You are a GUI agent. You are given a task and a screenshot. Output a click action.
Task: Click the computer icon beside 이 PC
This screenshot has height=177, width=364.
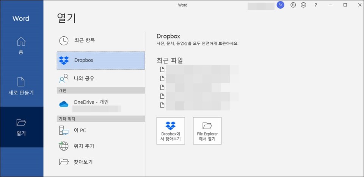click(x=64, y=130)
